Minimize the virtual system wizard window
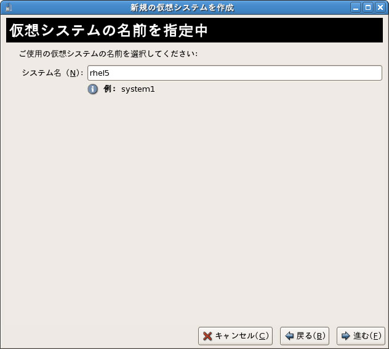Viewport: 389px width, 349px height. [x=356, y=7]
